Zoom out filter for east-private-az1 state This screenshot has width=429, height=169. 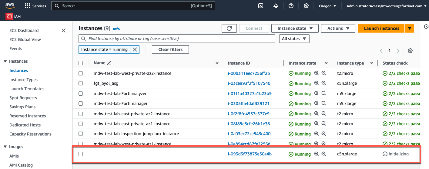coord(323,123)
